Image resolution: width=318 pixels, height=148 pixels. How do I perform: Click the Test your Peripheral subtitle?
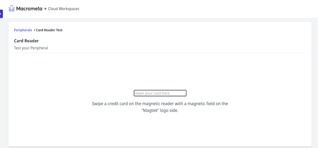tap(31, 48)
